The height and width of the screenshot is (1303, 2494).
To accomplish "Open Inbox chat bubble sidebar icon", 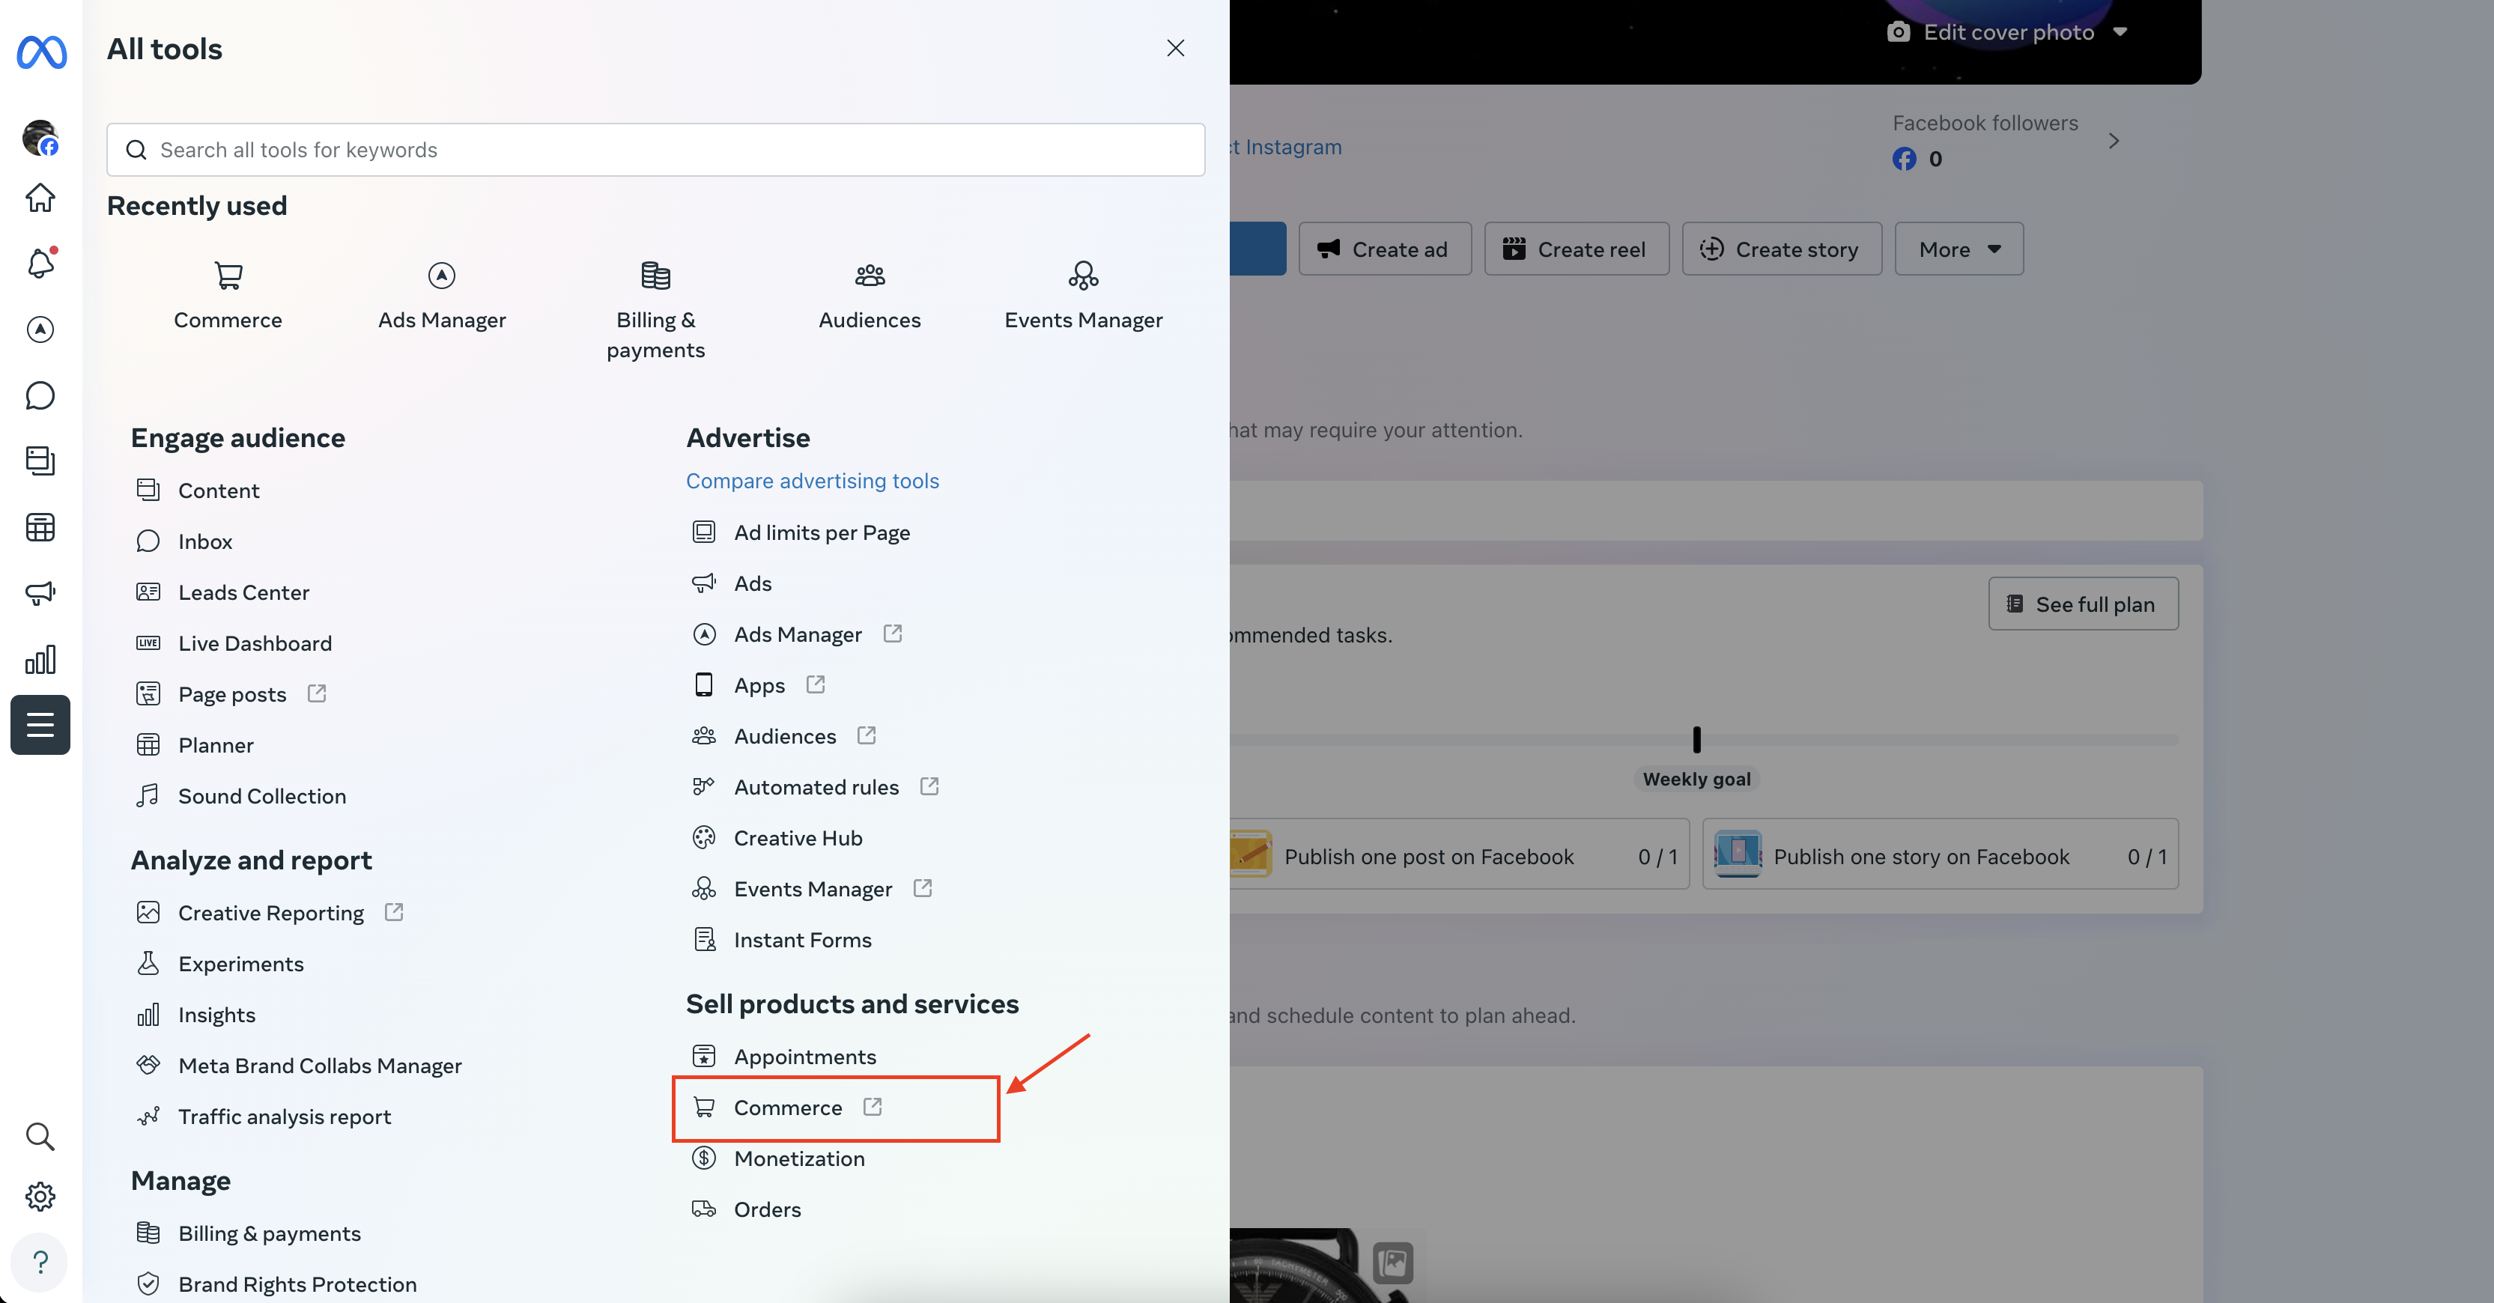I will click(40, 395).
